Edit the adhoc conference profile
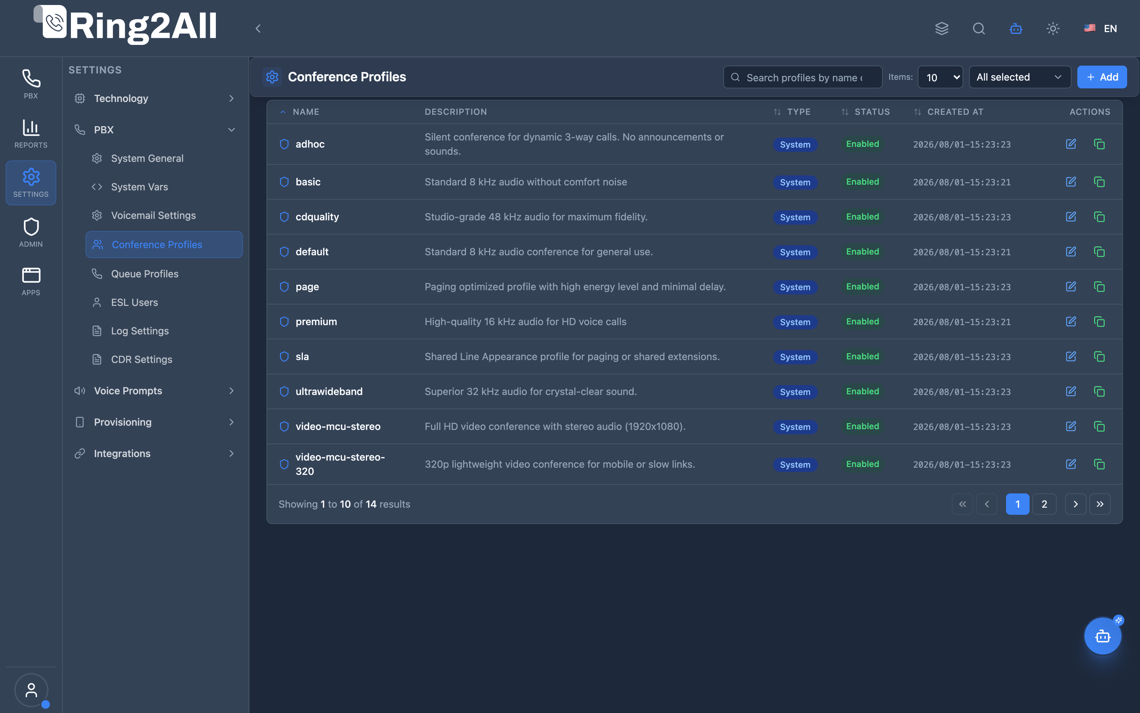Screen dimensions: 1140x713 (1071, 144)
